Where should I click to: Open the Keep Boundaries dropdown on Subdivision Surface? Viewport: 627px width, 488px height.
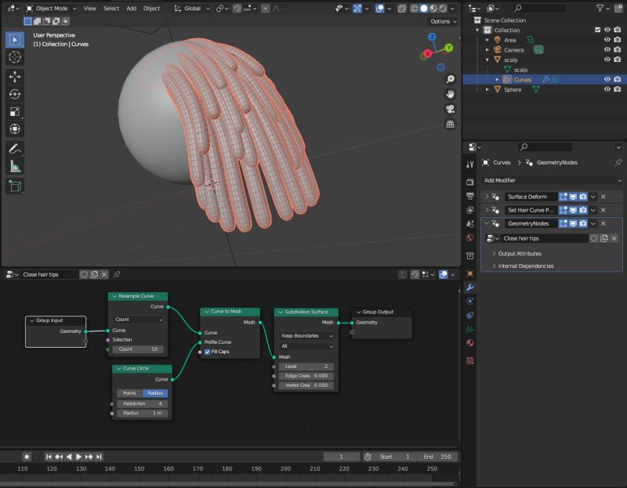point(306,335)
